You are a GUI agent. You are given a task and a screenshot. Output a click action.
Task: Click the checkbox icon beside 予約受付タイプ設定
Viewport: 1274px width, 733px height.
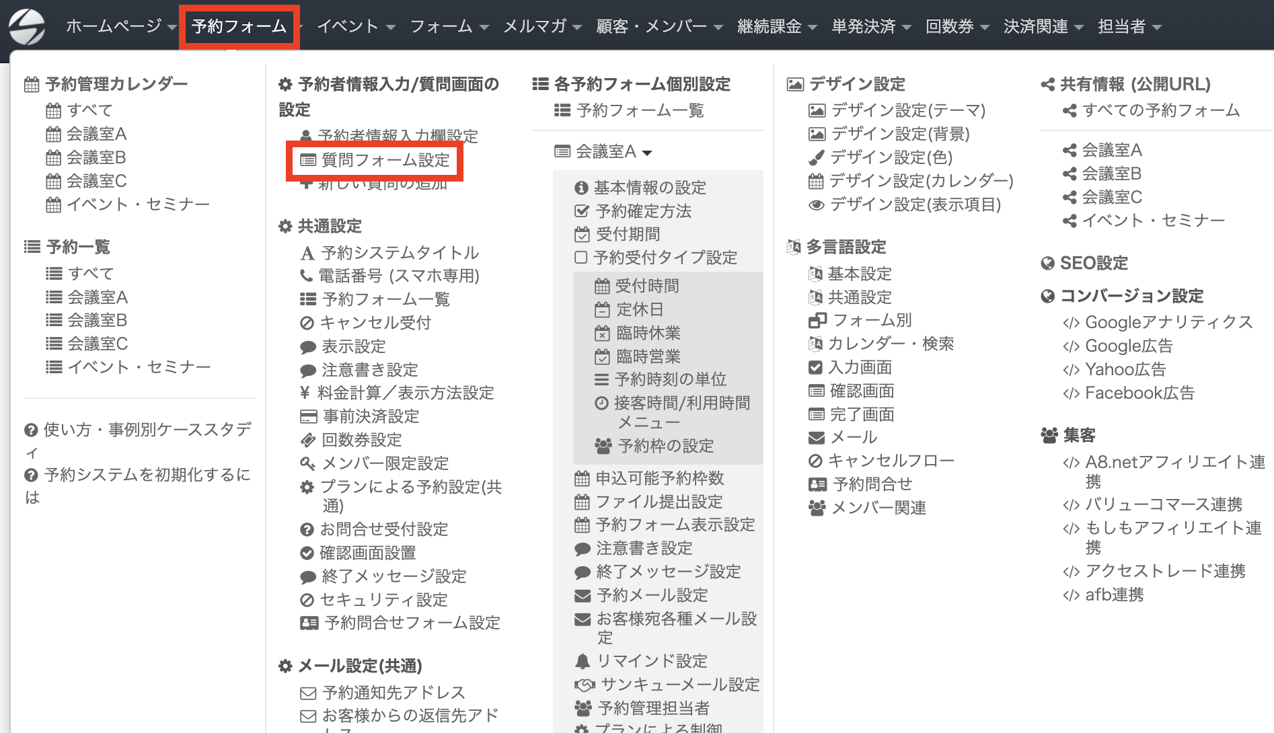point(581,258)
